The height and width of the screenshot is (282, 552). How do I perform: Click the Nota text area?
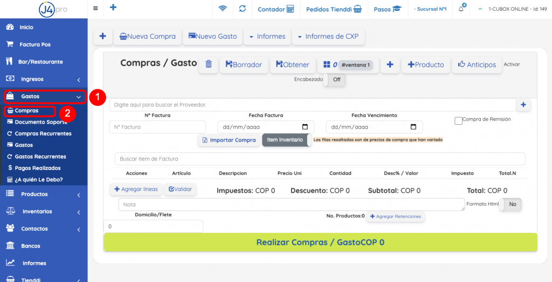[x=292, y=205]
